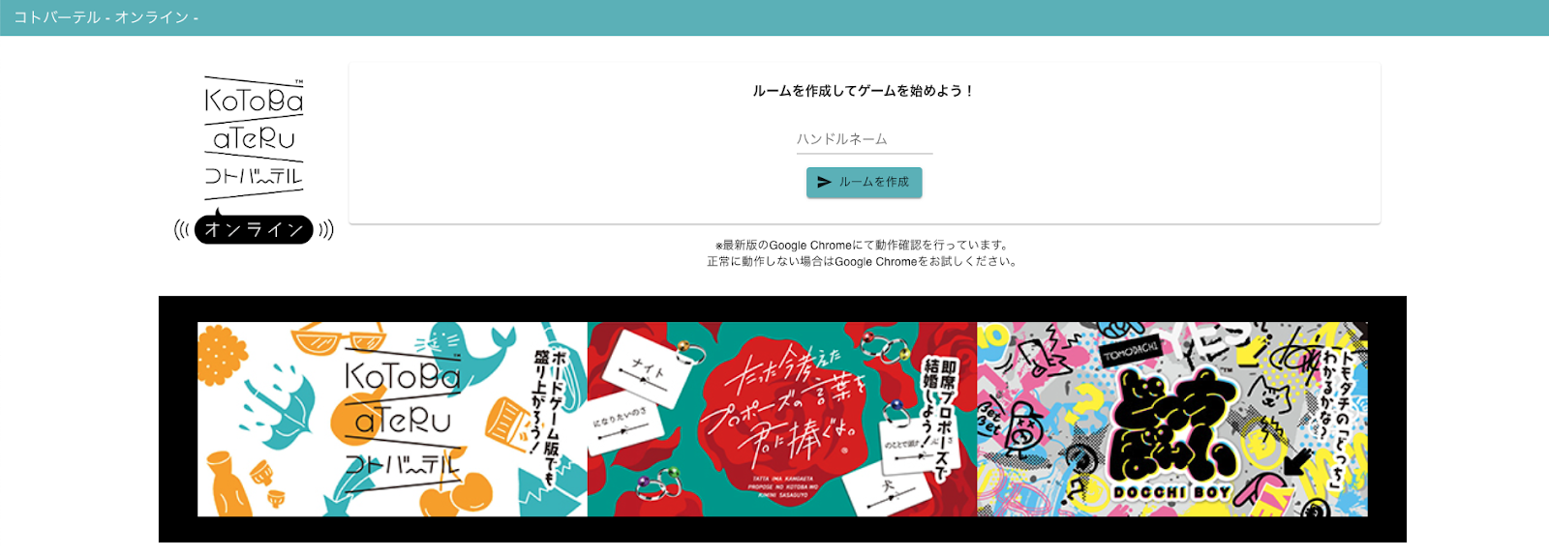This screenshot has width=1549, height=555.
Task: Click the black オンライン speech bubble badge
Action: click(x=254, y=229)
